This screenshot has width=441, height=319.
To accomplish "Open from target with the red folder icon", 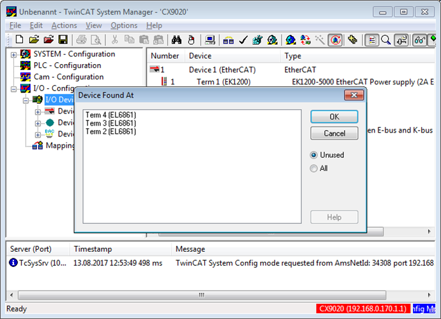I will [48, 39].
